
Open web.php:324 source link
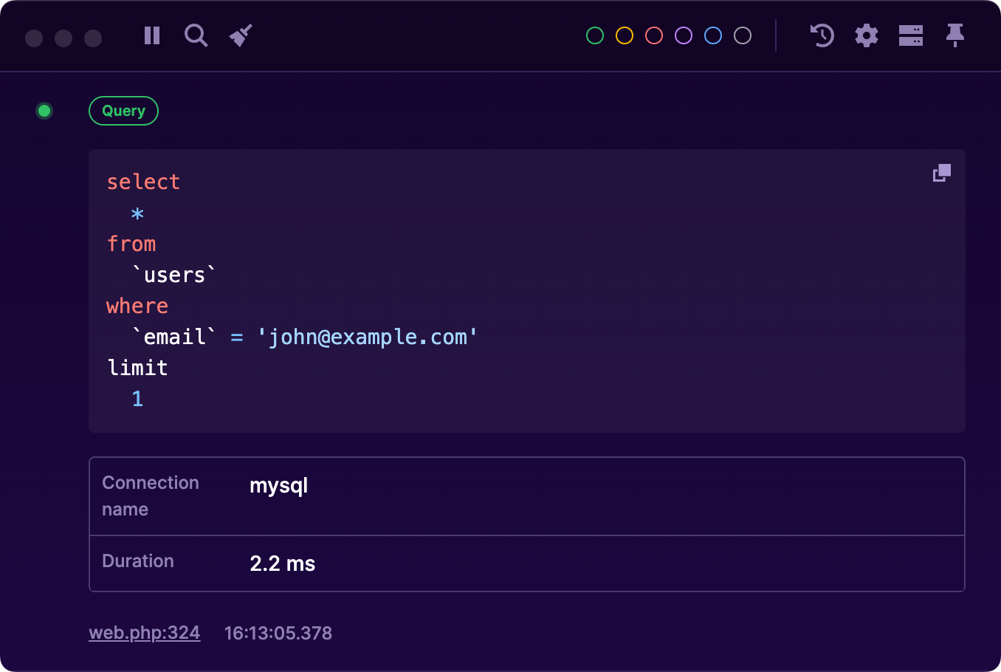tap(144, 632)
